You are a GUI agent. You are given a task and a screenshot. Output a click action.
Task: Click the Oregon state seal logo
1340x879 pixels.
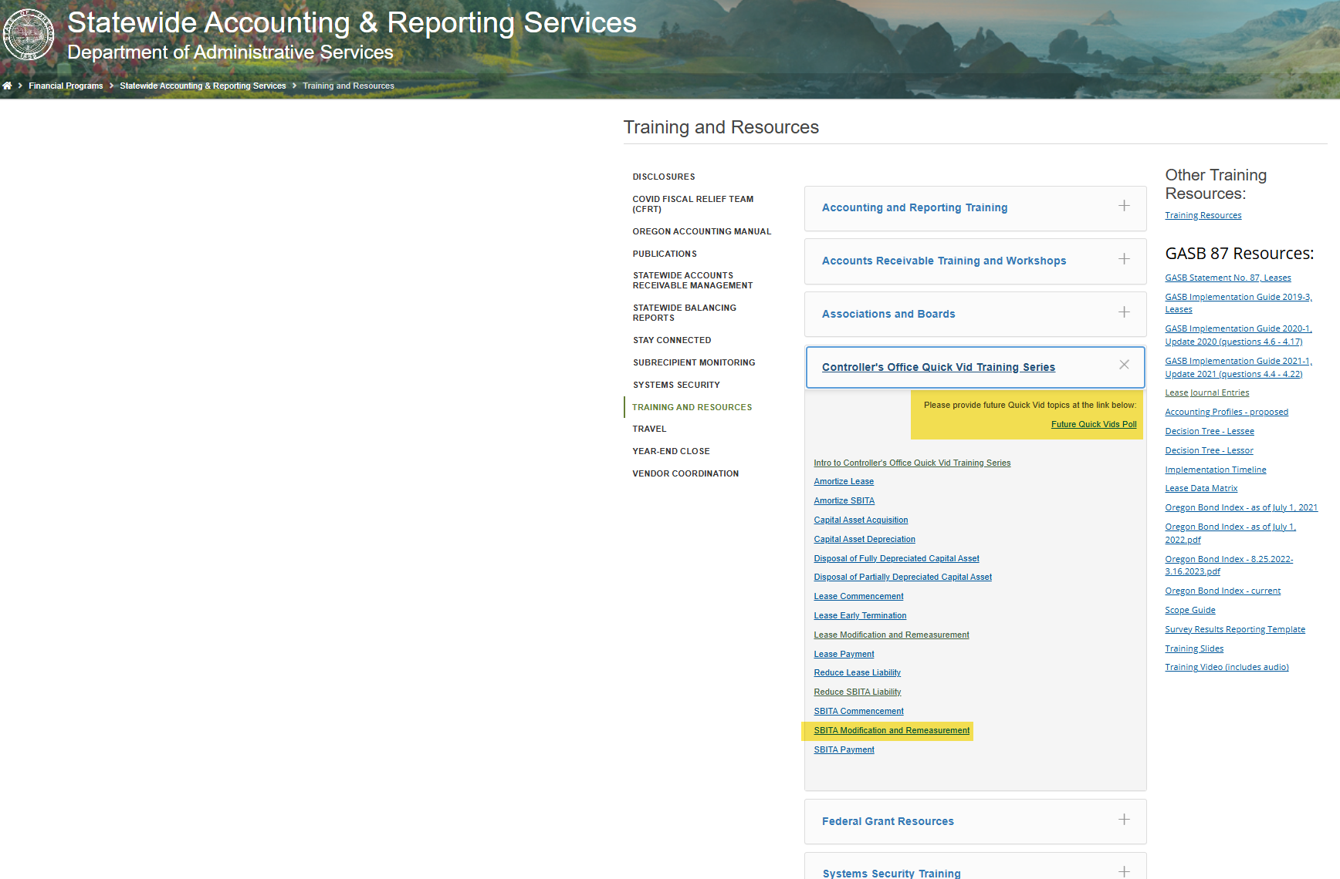point(29,35)
